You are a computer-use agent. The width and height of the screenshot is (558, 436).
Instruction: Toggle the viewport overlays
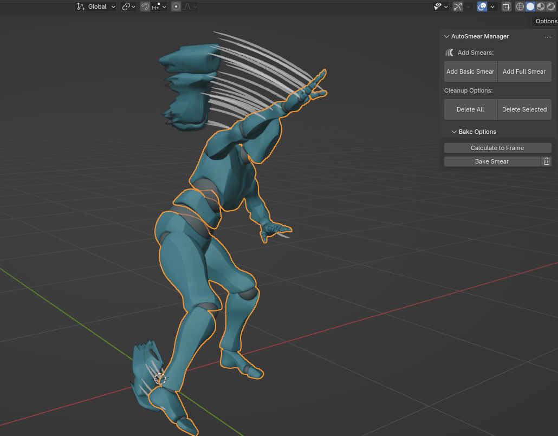[x=482, y=6]
